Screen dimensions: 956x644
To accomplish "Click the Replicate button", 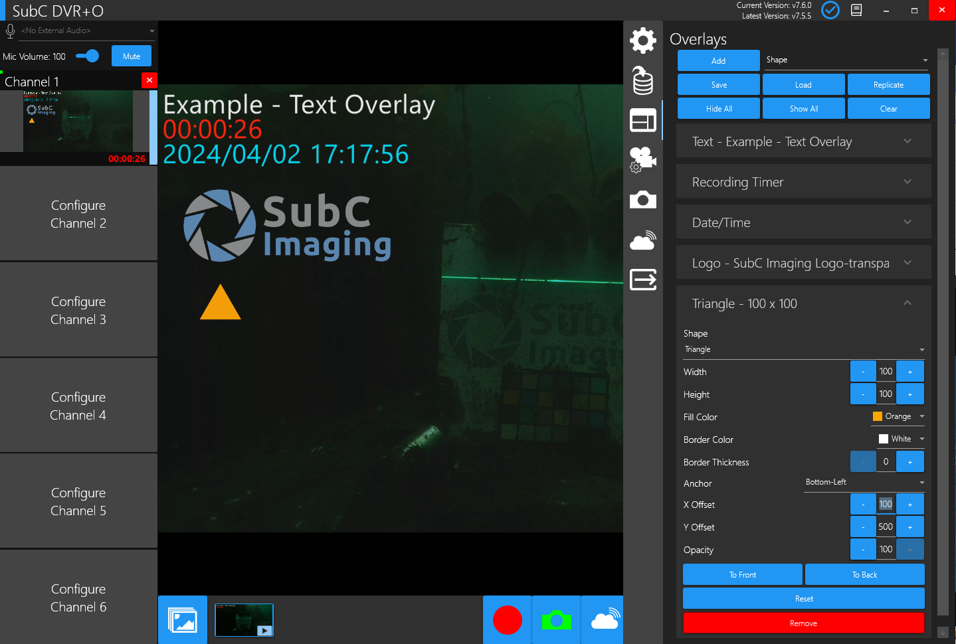I will click(888, 84).
